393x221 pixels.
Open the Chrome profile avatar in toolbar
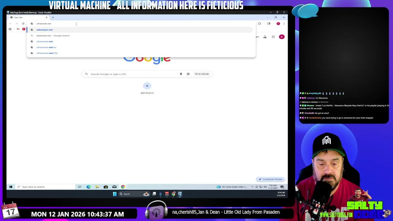[x=278, y=24]
